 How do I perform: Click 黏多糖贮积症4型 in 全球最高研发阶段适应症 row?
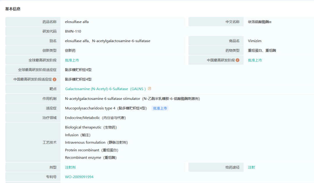point(78,70)
